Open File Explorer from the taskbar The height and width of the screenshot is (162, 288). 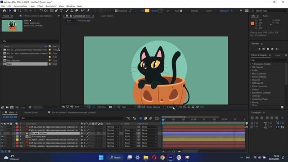[x=146, y=157]
